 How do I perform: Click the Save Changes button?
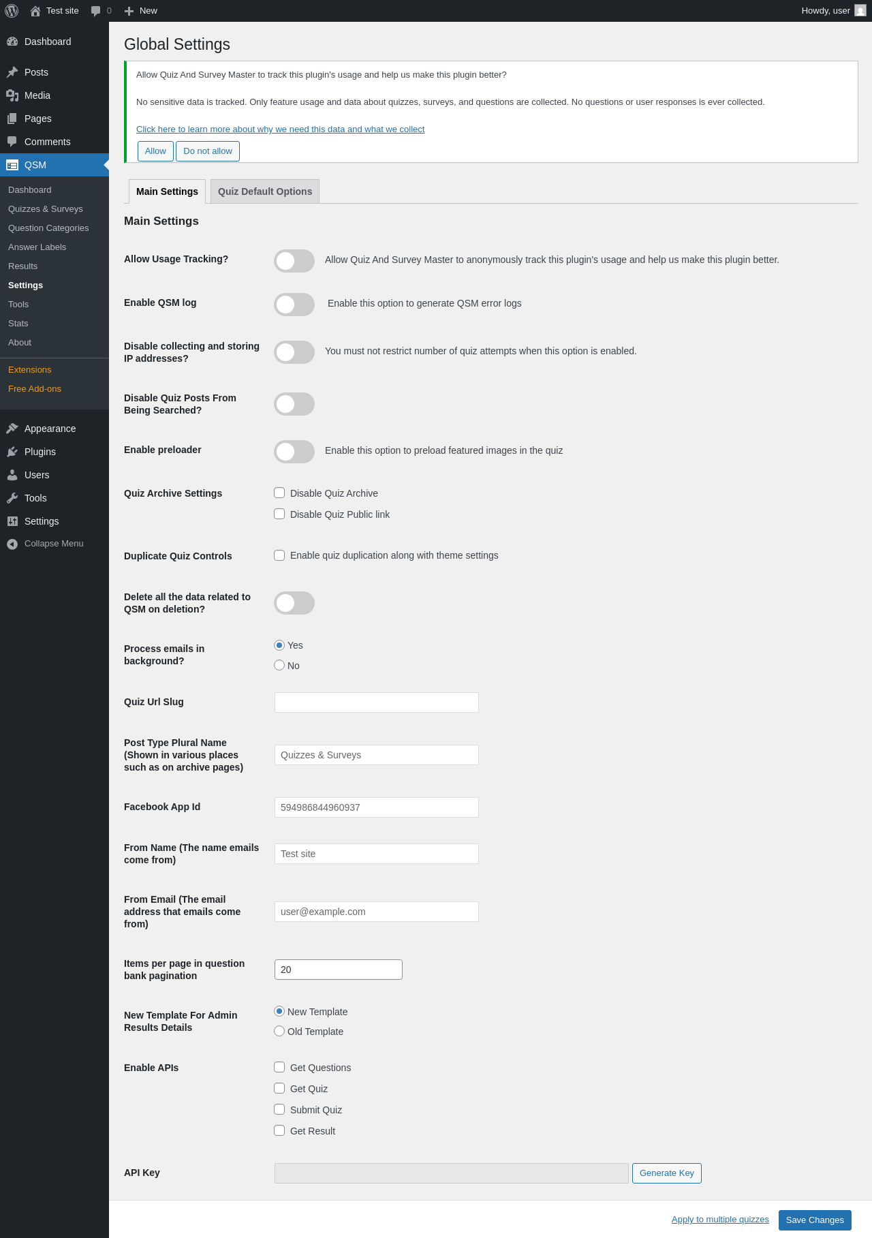[814, 1220]
